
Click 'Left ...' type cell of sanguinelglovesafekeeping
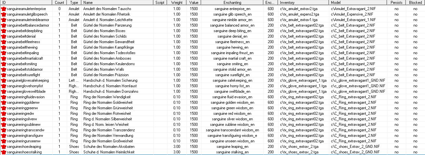pos(74,80)
